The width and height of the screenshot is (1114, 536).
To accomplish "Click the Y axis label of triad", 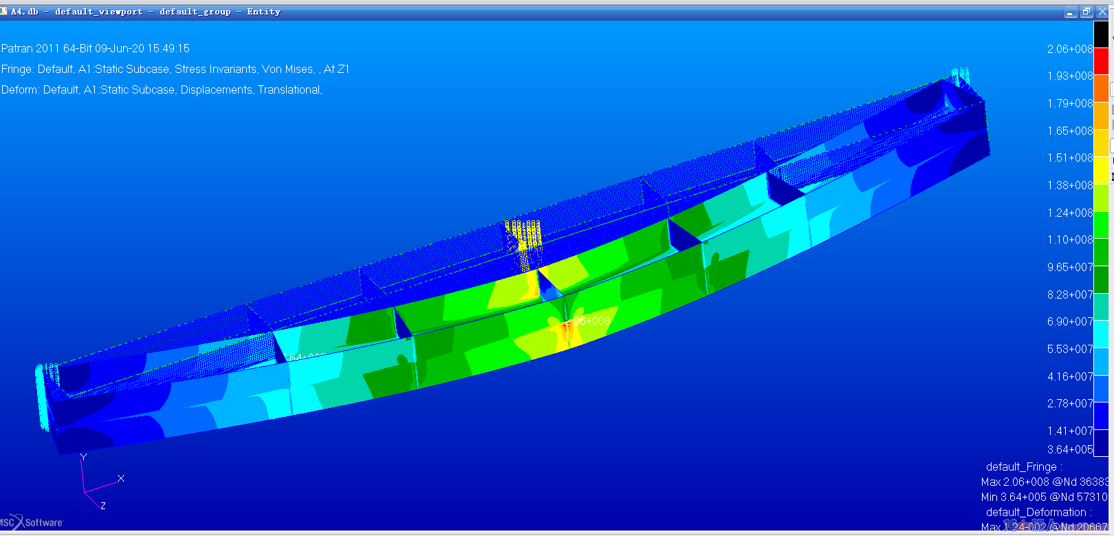I will [x=83, y=457].
